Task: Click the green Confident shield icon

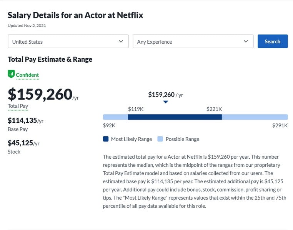Action: [x=11, y=74]
